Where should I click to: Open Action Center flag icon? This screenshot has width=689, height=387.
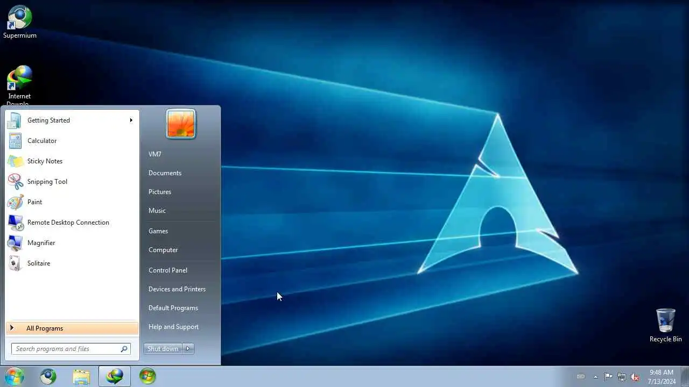tap(608, 377)
